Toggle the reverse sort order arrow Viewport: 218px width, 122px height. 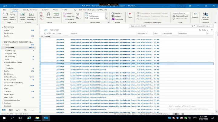[212, 30]
